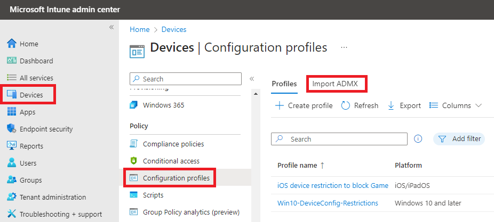Open the ellipsis more options menu
This screenshot has height=222, width=494.
click(344, 47)
